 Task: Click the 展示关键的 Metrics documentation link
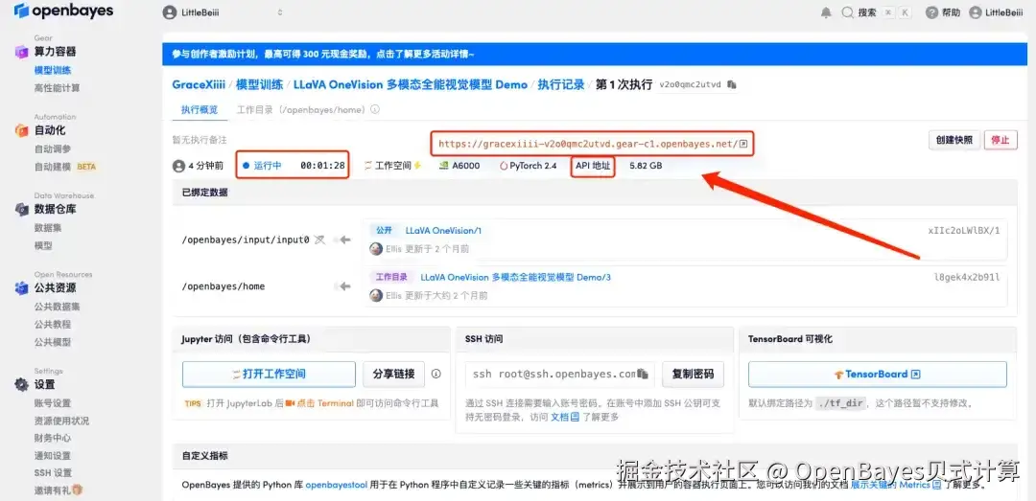[895, 485]
